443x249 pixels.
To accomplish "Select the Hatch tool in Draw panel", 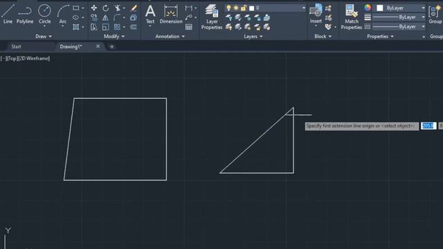I will tap(75, 27).
